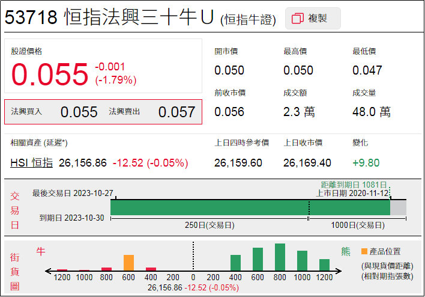Click the 53718 恒指法興三十牛U title
The height and width of the screenshot is (297, 425).
pos(109,17)
